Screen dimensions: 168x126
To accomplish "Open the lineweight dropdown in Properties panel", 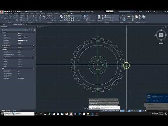I will tap(112, 18).
